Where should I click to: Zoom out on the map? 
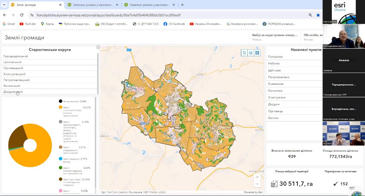click(257, 184)
